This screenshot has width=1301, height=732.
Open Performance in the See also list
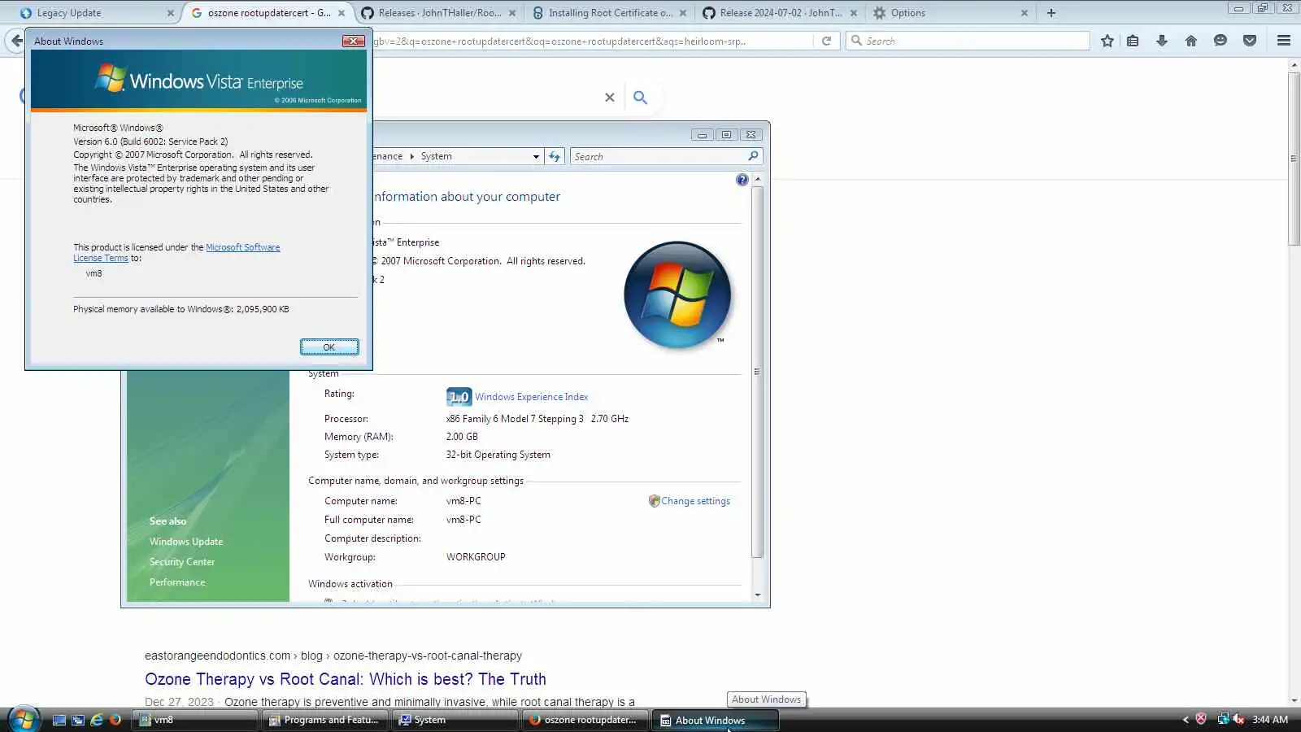click(177, 582)
